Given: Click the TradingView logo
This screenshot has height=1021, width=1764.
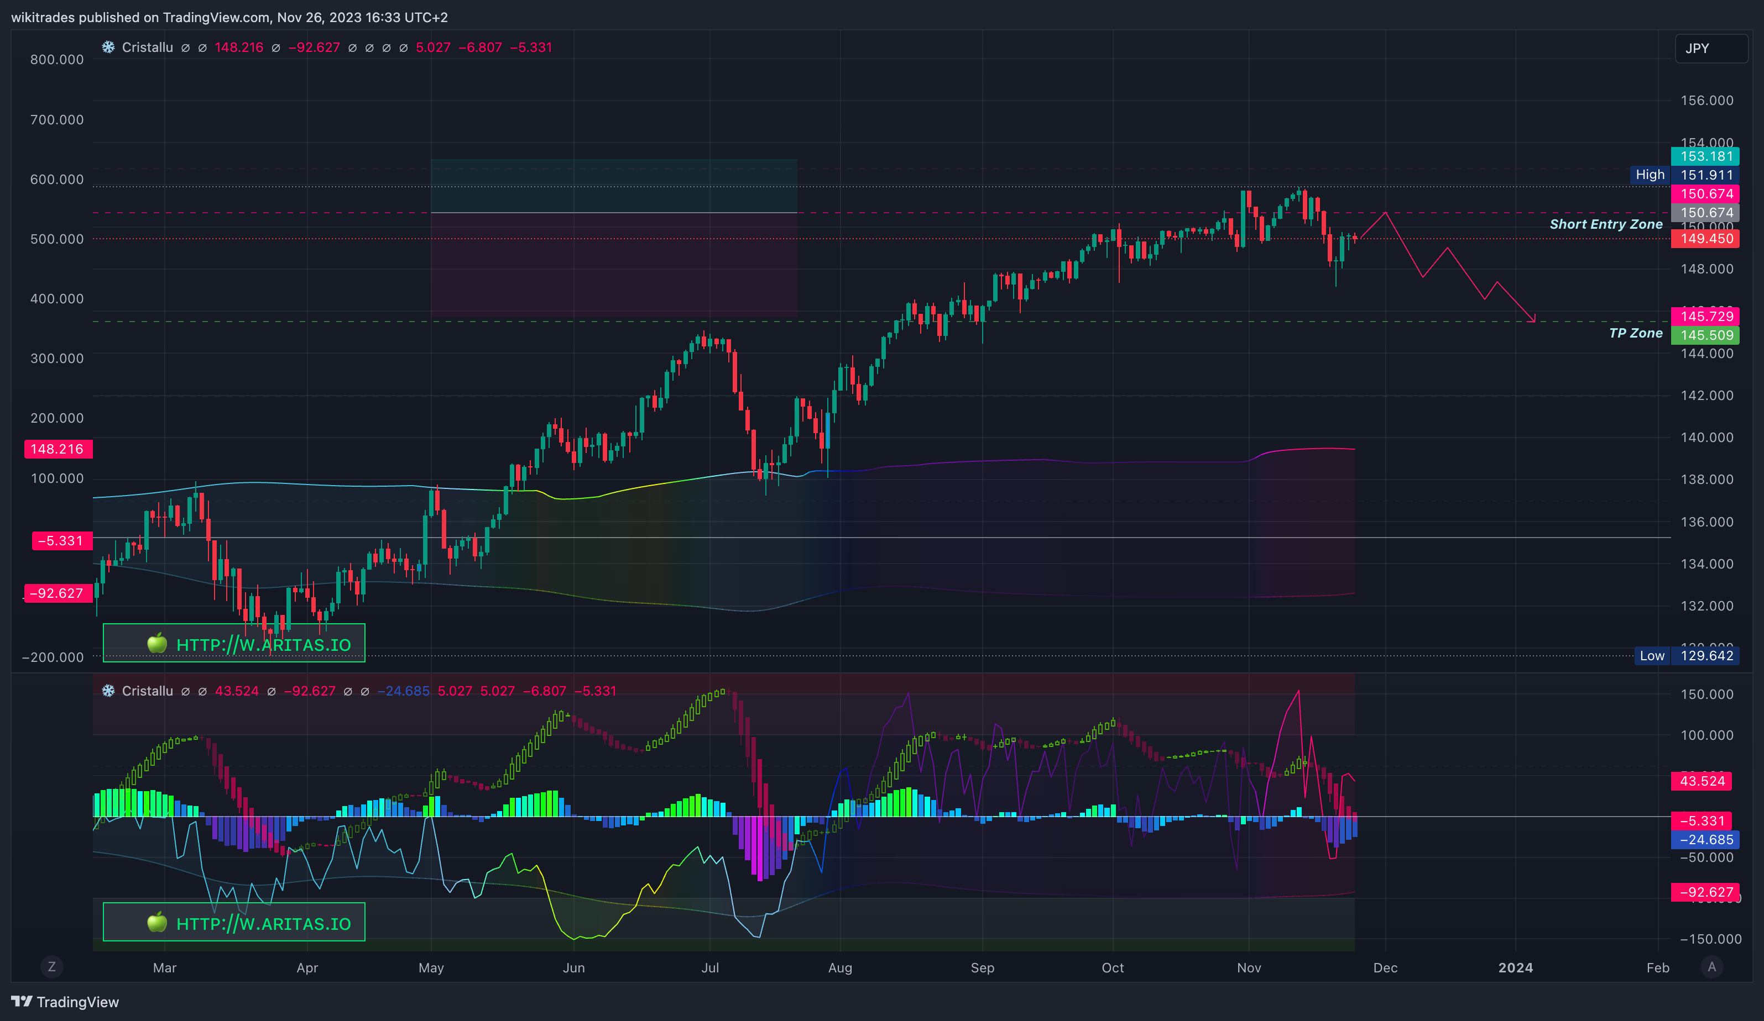Looking at the screenshot, I should click(x=65, y=1002).
